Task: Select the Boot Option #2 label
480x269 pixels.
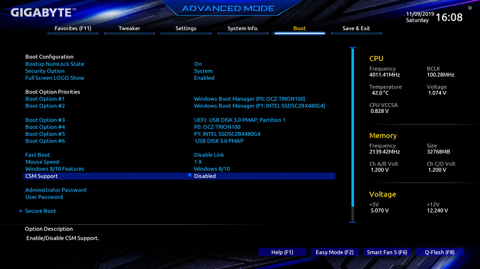Action: [x=45, y=106]
